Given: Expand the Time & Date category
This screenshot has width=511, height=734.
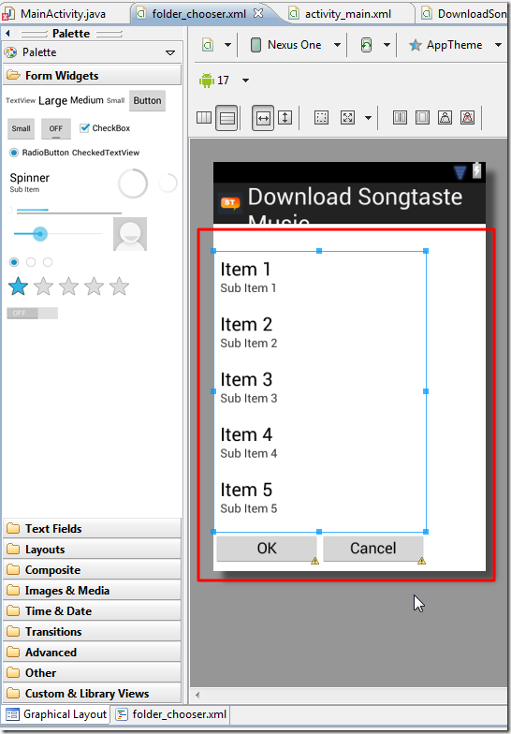Looking at the screenshot, I should point(92,610).
